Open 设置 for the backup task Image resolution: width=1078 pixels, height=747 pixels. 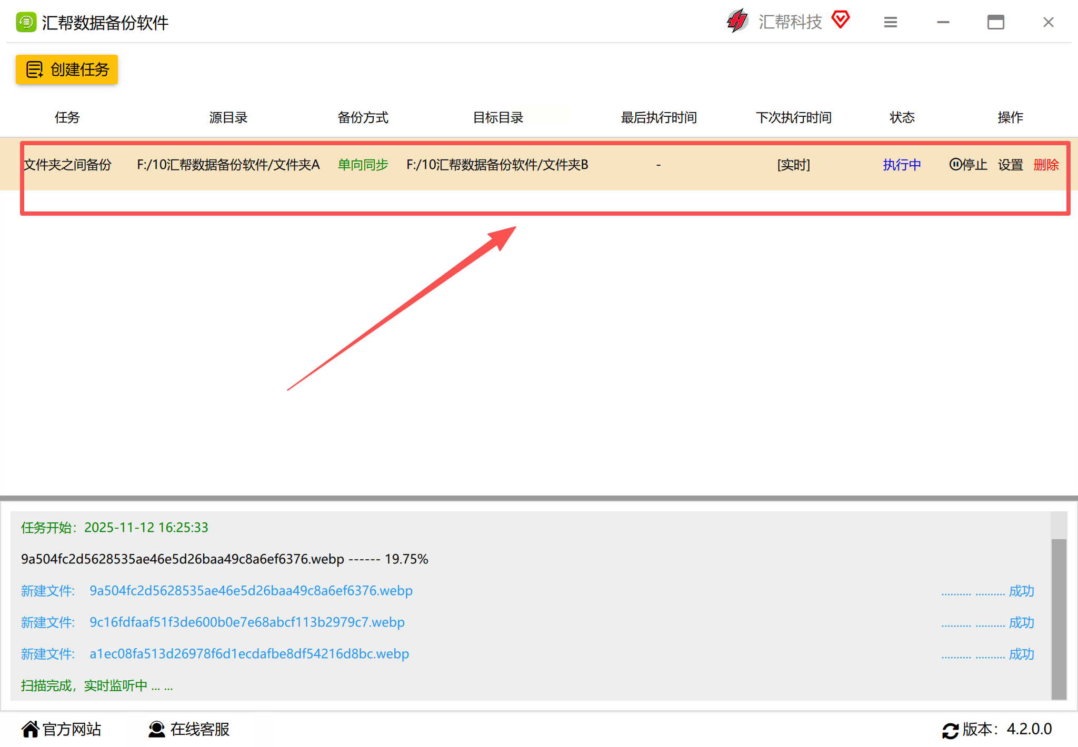click(x=1010, y=165)
